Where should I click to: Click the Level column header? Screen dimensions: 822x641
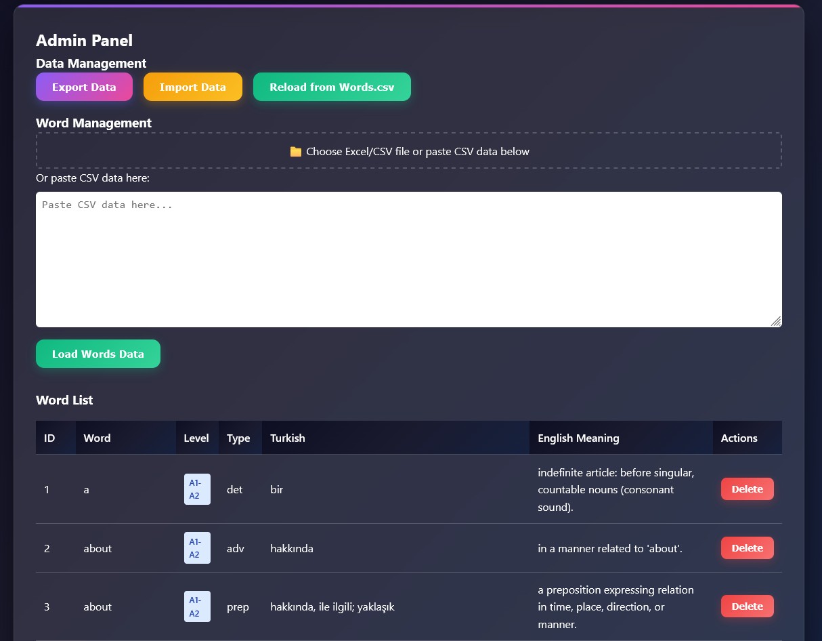pyautogui.click(x=196, y=438)
